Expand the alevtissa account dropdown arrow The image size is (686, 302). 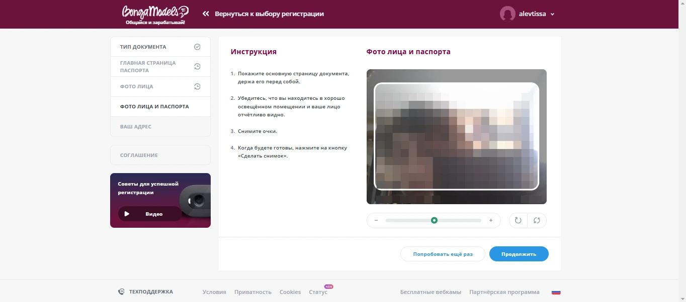click(x=552, y=15)
